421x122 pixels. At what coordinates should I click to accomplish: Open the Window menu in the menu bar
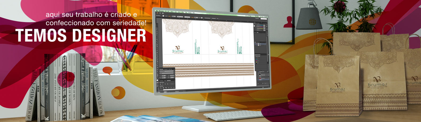coord(190,13)
